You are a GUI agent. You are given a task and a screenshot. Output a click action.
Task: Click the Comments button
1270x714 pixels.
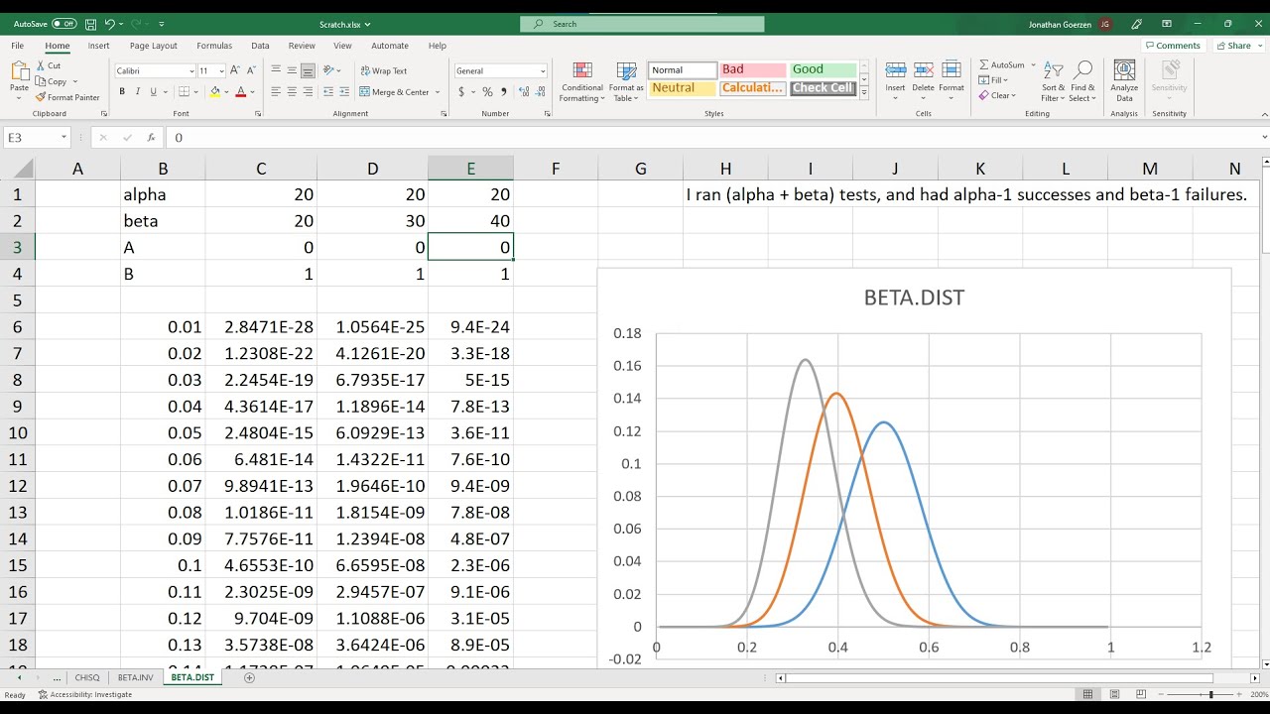click(x=1173, y=46)
